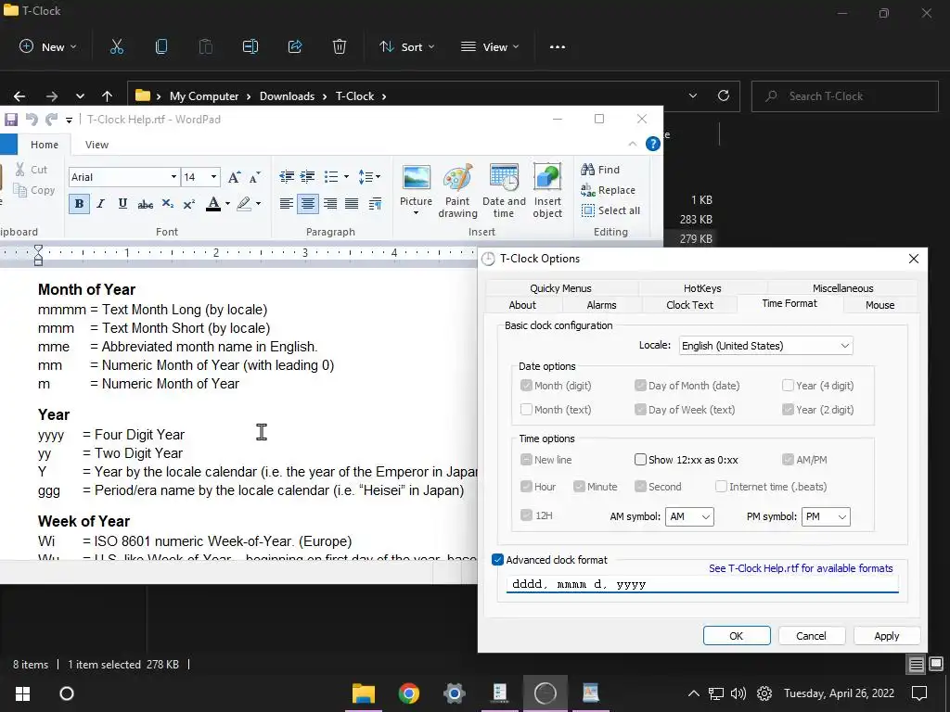Toggle Month (text) checkbox
950x712 pixels.
[x=526, y=410]
